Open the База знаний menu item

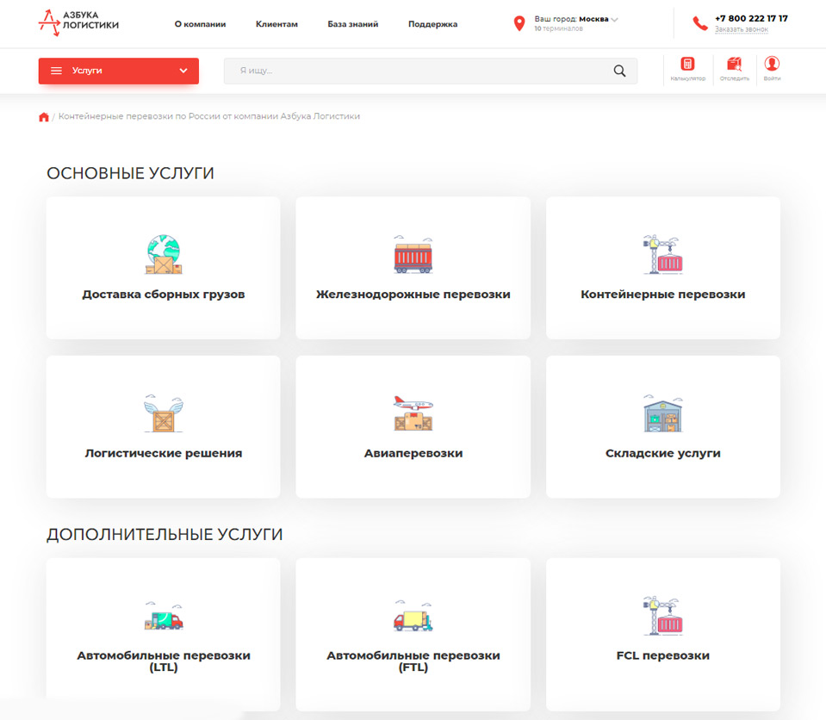(353, 24)
